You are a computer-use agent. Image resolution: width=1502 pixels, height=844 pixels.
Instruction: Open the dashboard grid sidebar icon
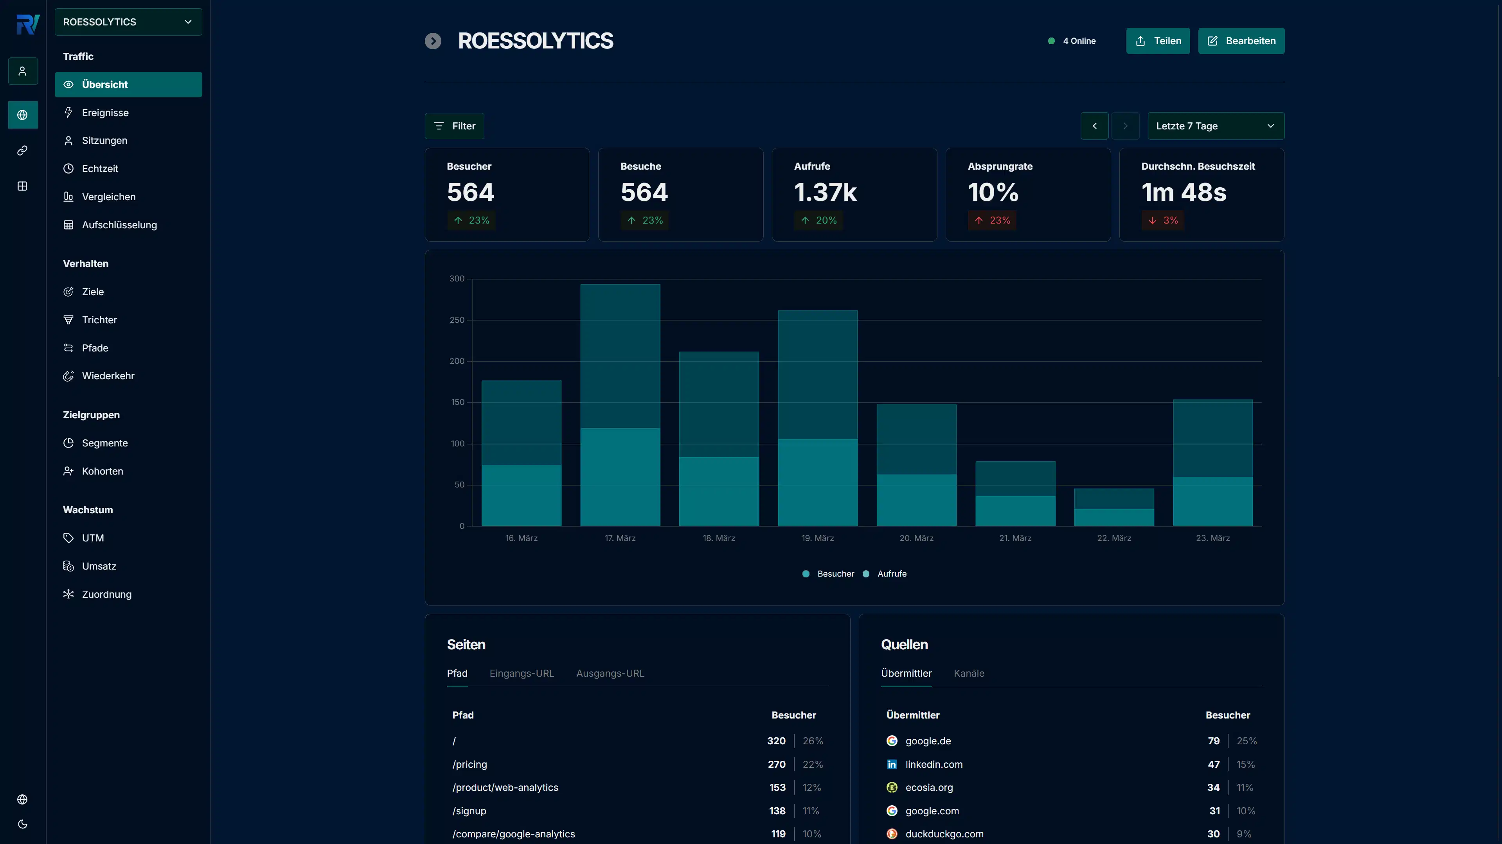tap(22, 186)
